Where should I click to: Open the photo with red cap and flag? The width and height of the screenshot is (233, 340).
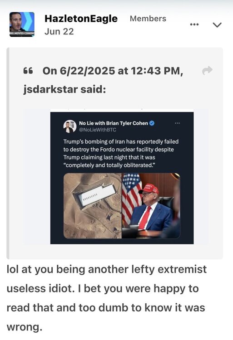click(x=151, y=205)
